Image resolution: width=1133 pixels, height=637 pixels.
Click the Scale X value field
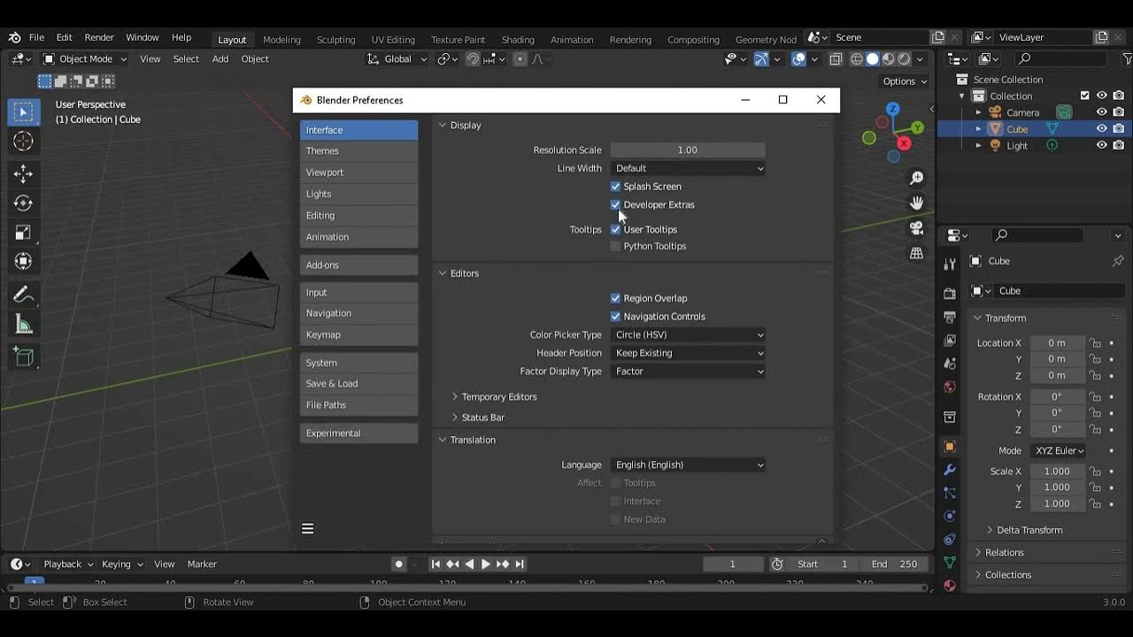tap(1057, 472)
